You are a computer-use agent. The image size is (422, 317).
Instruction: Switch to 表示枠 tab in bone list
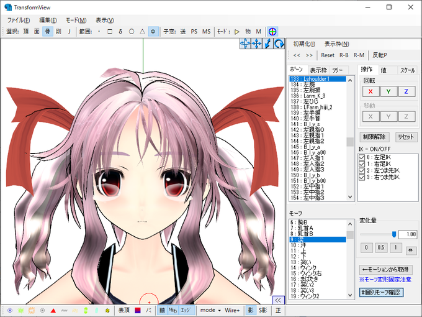coord(318,70)
